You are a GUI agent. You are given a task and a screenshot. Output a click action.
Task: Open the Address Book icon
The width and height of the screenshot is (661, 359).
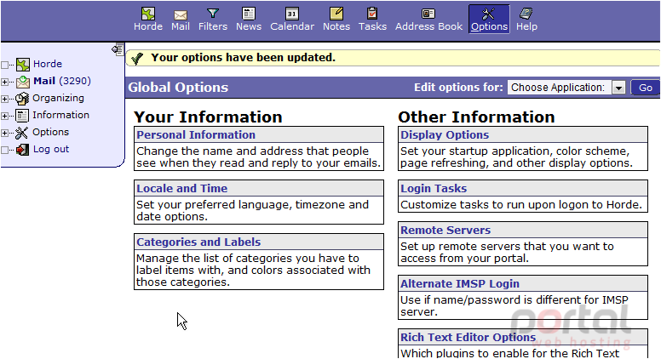pyautogui.click(x=428, y=14)
